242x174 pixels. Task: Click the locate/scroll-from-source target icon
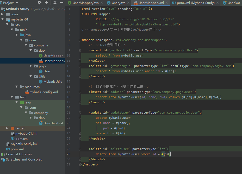40,3
